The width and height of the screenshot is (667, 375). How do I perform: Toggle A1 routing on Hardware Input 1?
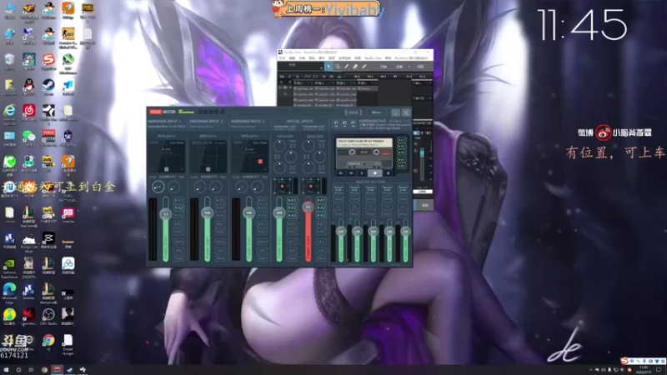pos(178,200)
